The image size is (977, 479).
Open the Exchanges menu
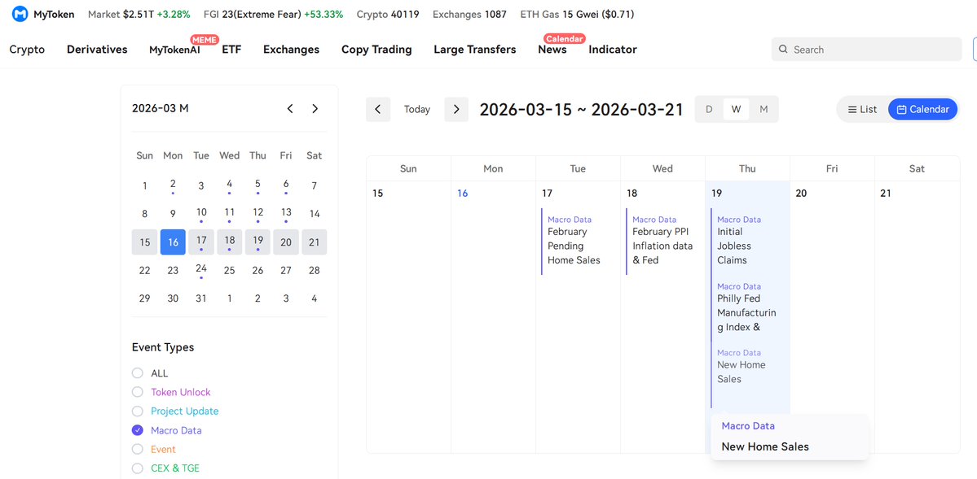tap(291, 49)
